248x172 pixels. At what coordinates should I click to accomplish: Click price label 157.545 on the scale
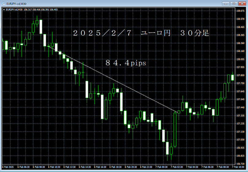(x=240, y=100)
